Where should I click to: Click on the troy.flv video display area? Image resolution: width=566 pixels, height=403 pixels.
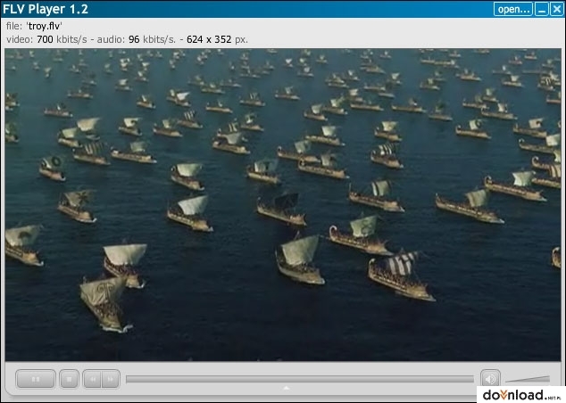(283, 205)
